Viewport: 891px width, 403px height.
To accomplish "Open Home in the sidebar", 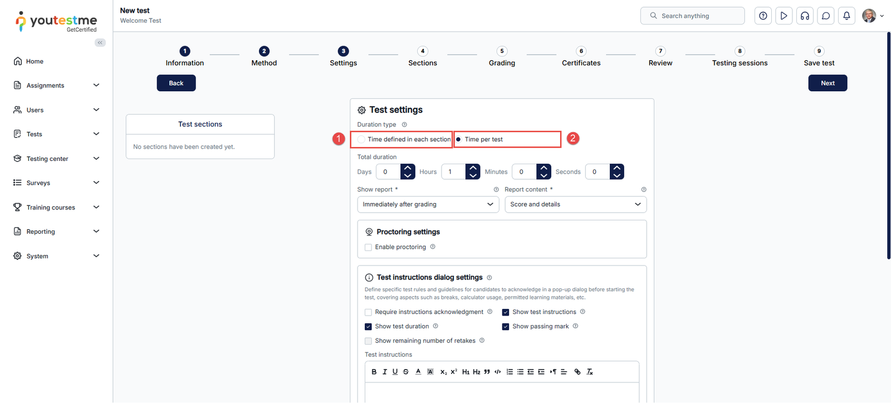I will 35,61.
